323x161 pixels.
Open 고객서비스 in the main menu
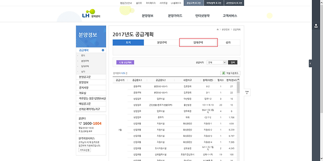pos(230,16)
